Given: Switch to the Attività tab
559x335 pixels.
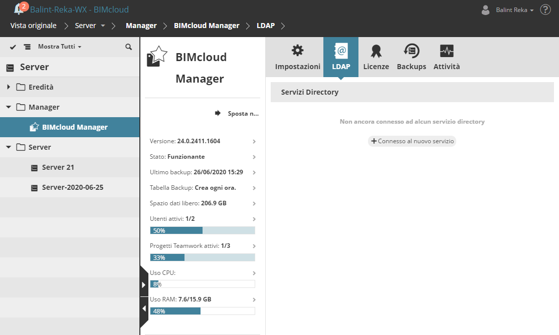Looking at the screenshot, I should tap(447, 57).
